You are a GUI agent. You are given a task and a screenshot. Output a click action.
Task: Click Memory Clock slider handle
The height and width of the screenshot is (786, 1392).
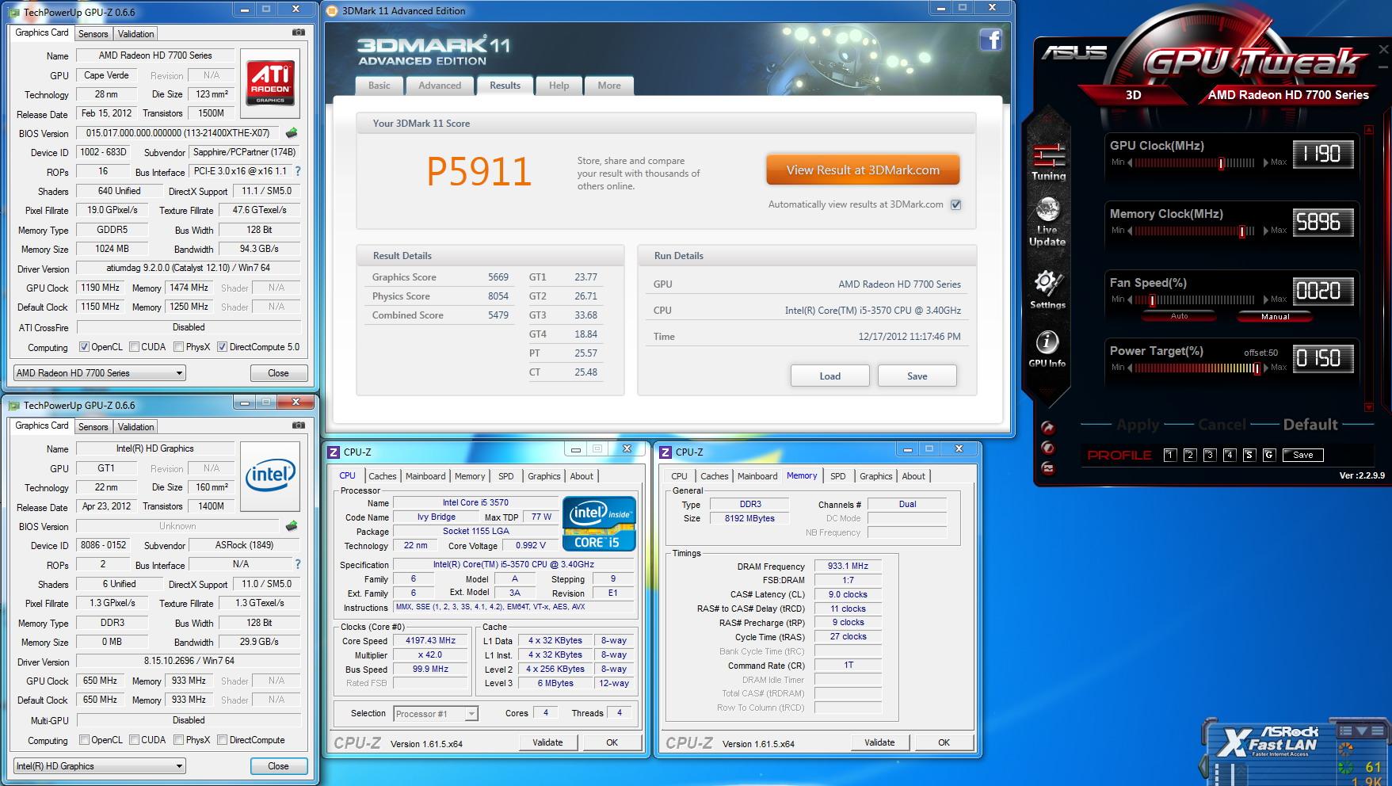1241,231
